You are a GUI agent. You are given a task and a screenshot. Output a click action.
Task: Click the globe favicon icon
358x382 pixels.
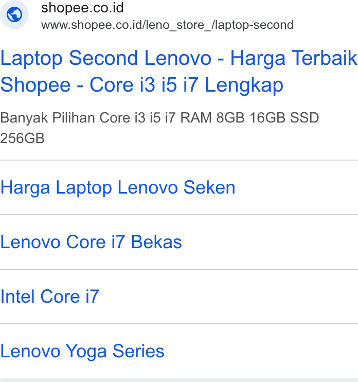[x=14, y=14]
